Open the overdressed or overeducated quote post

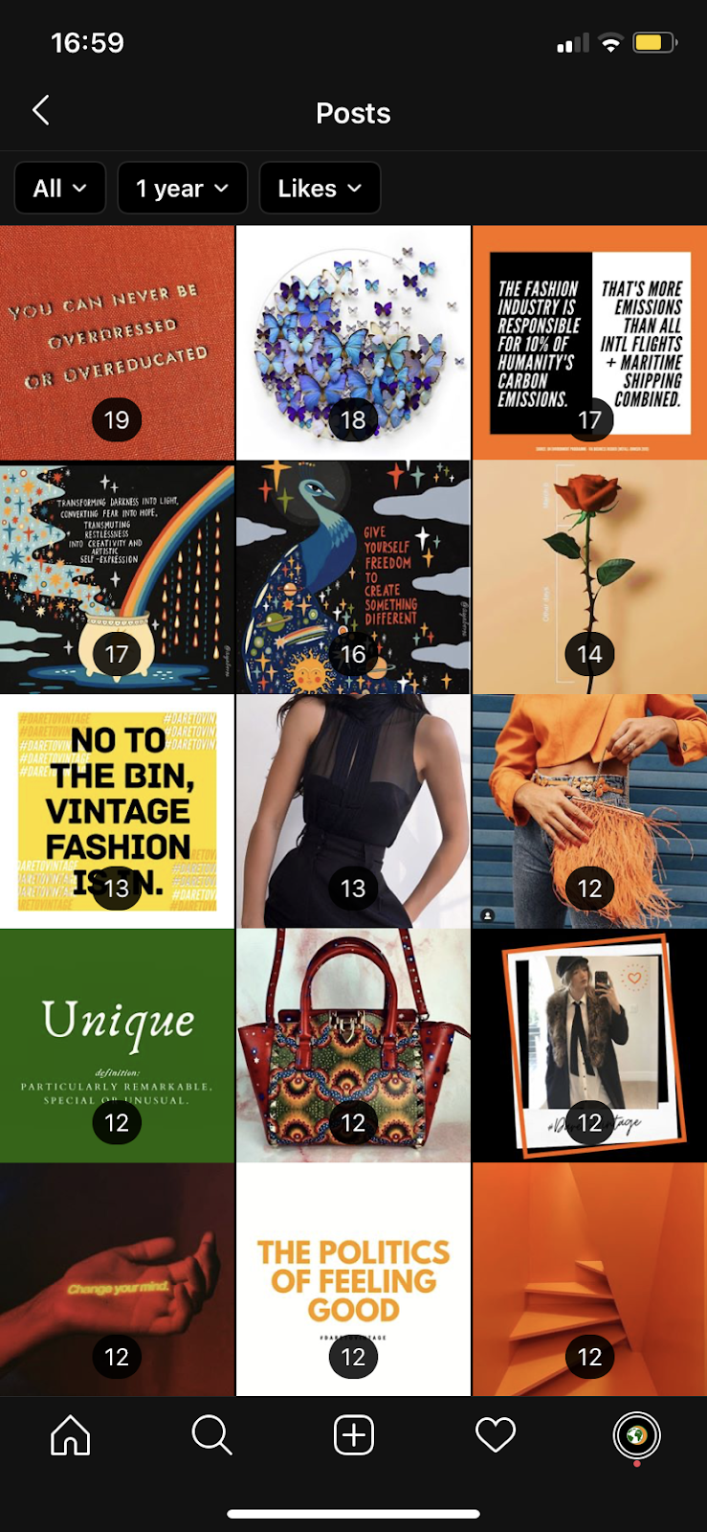(x=117, y=343)
